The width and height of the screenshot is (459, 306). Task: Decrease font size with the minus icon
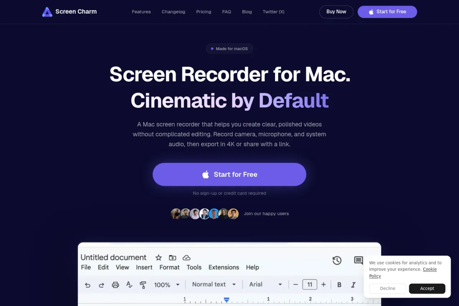click(x=295, y=284)
